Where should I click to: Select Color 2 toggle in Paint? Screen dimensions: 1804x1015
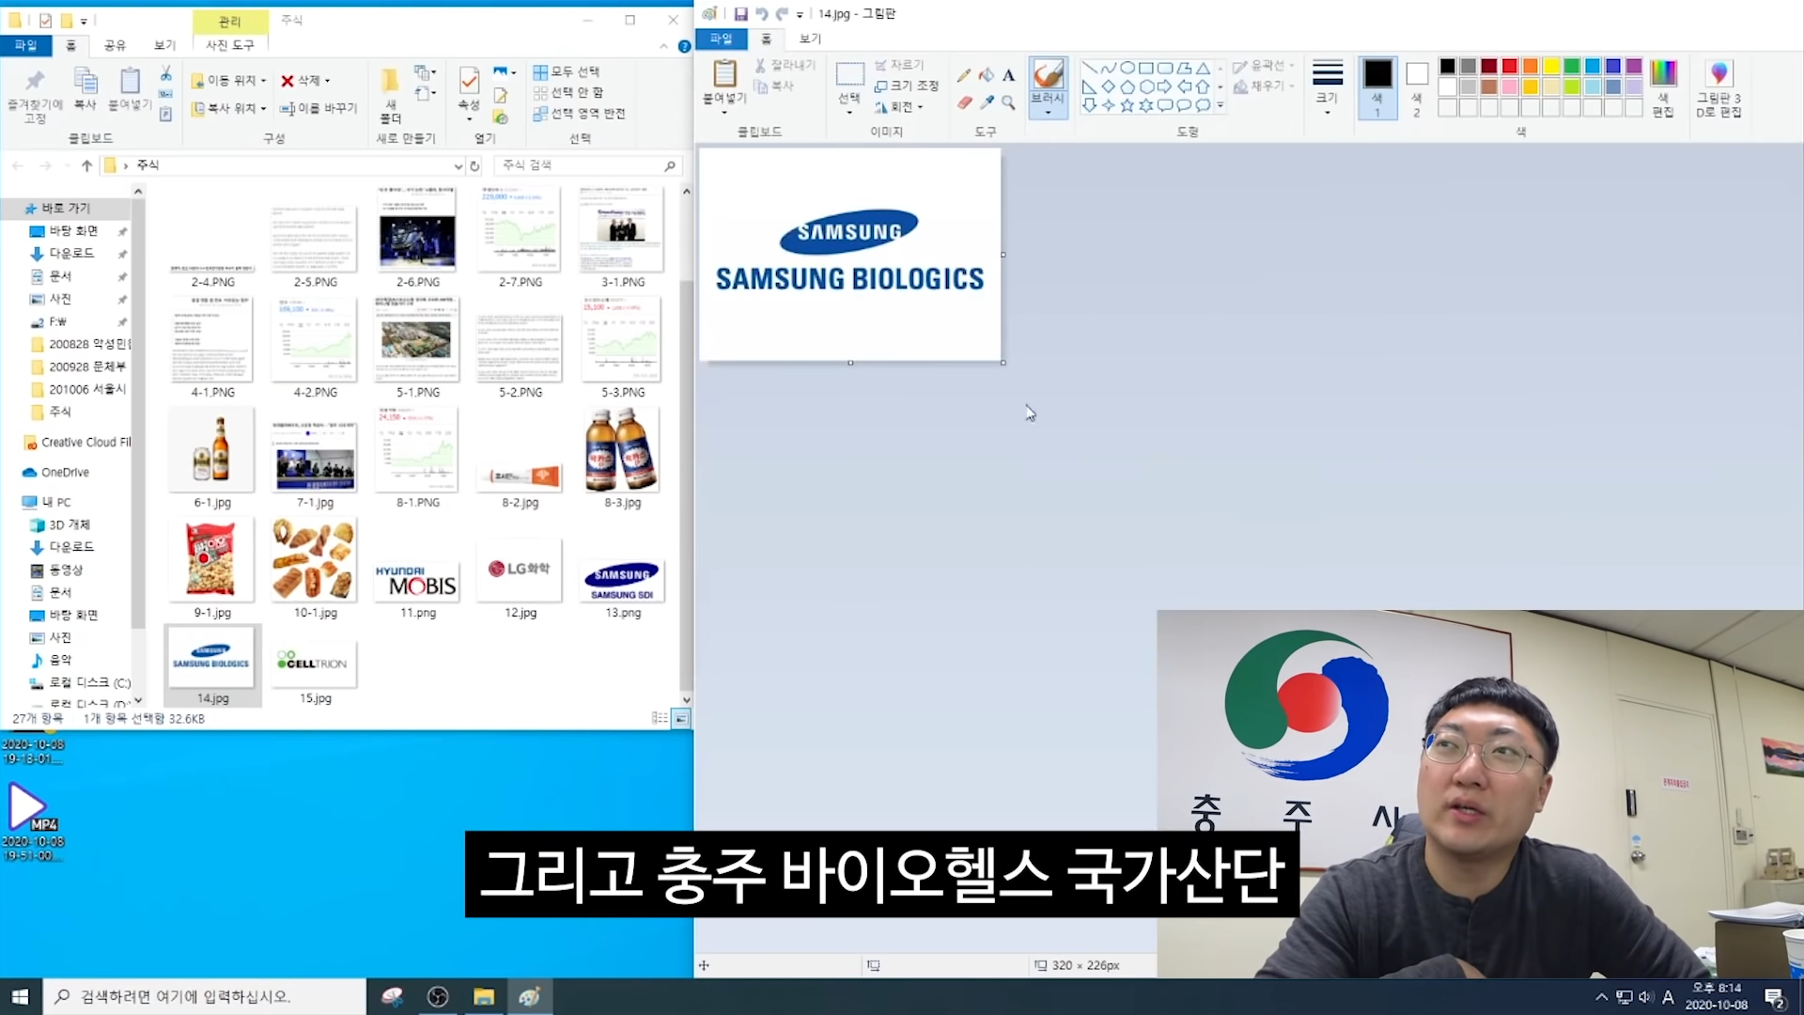(x=1417, y=87)
